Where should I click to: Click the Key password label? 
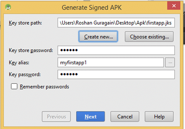coord(25,74)
